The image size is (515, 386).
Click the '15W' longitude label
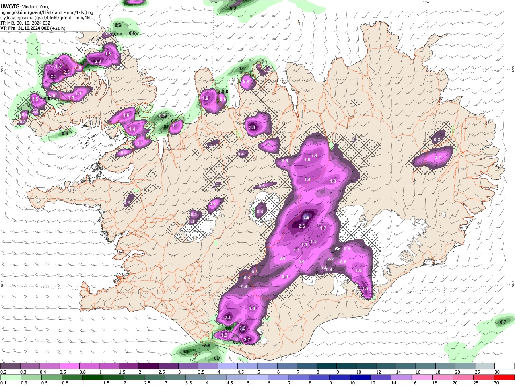[x=426, y=2]
